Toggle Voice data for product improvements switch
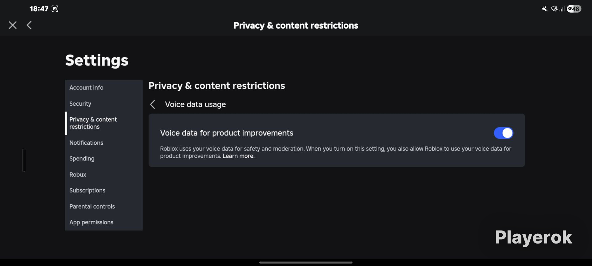The height and width of the screenshot is (266, 592). [x=504, y=133]
